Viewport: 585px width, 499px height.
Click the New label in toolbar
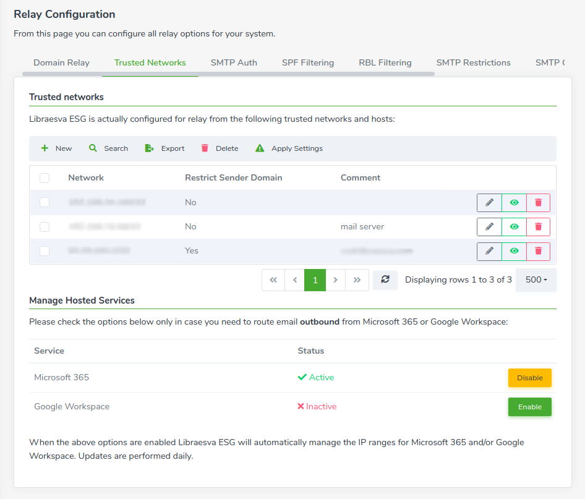pos(64,148)
